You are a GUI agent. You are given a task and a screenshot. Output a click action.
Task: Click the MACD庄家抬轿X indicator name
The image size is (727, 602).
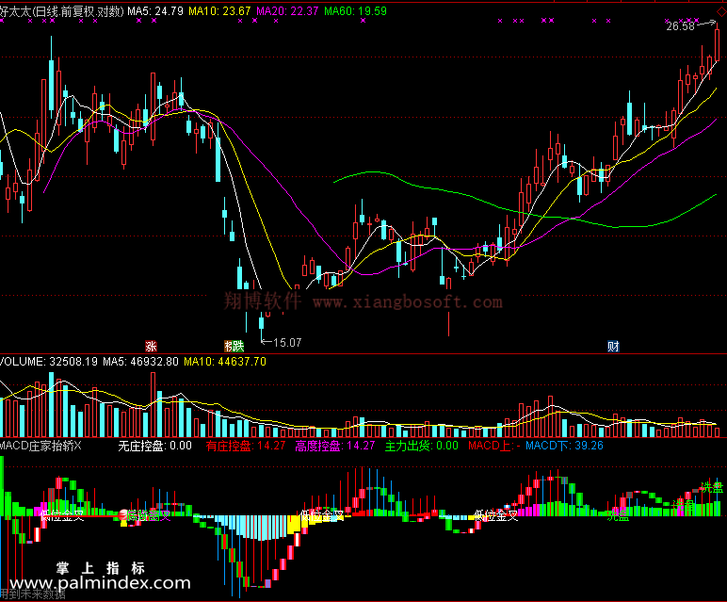tap(40, 446)
